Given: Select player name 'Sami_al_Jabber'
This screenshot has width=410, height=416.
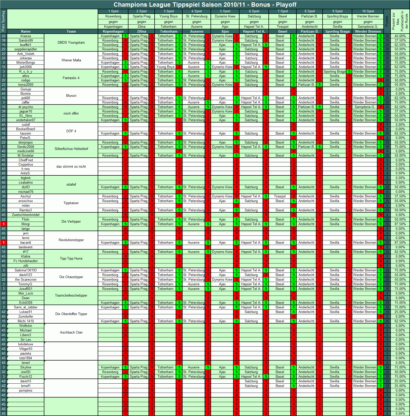Looking at the screenshot, I should click(x=26, y=307).
